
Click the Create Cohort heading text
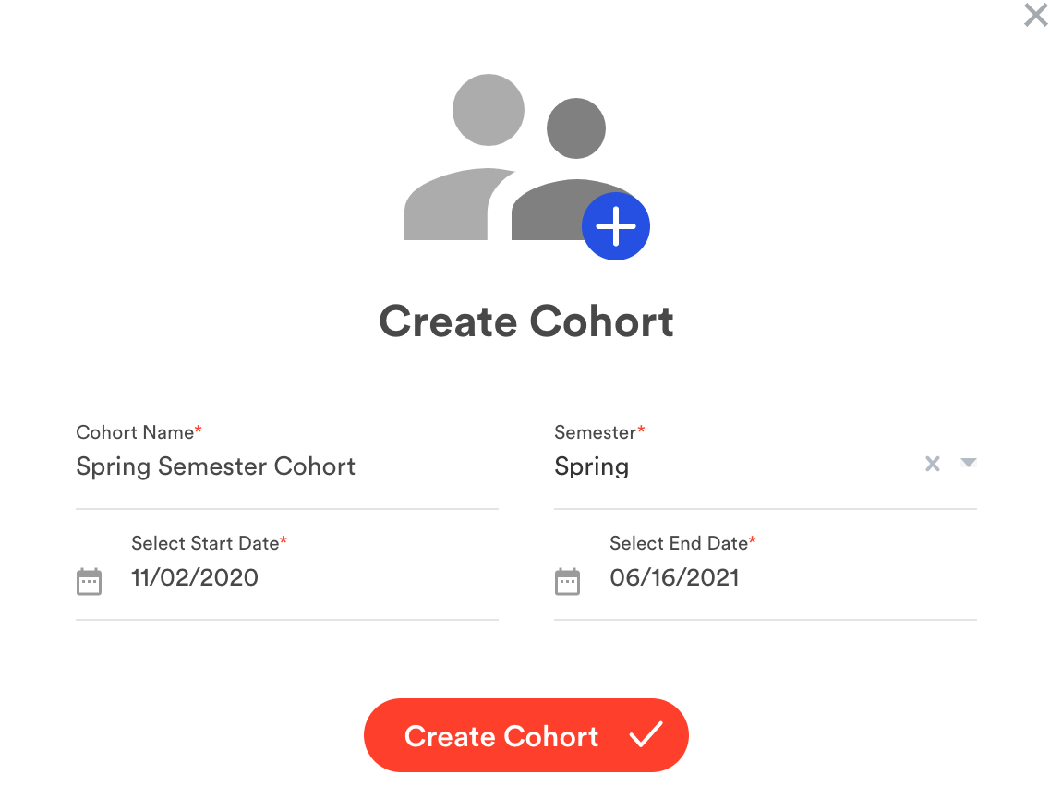pos(526,321)
